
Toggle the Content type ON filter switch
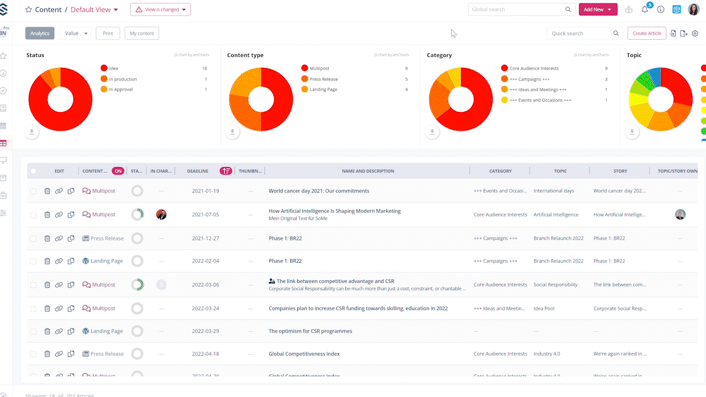pyautogui.click(x=117, y=171)
